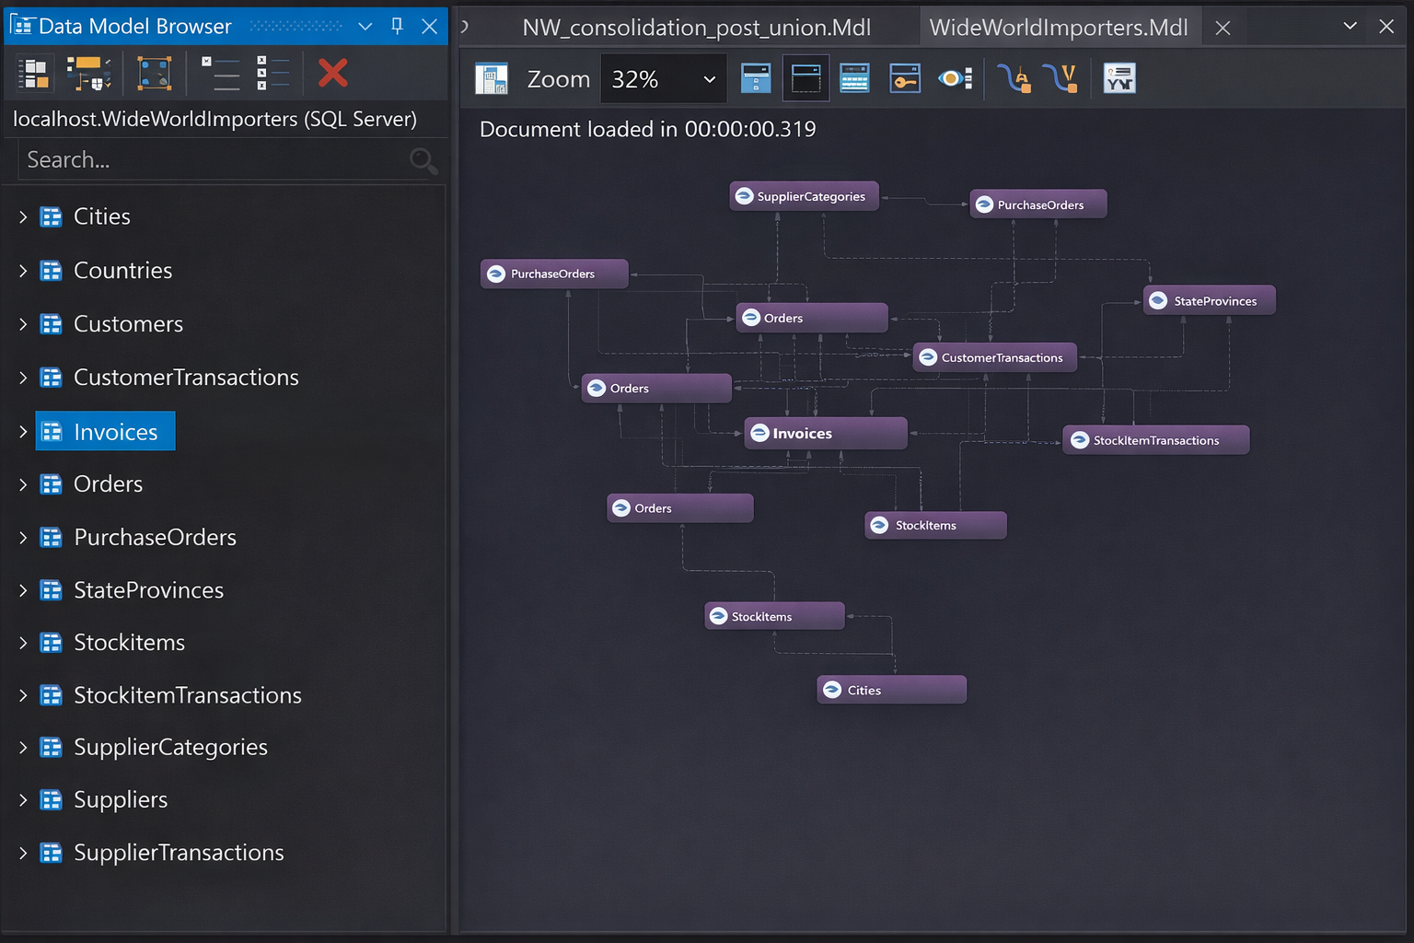The width and height of the screenshot is (1414, 943).
Task: Select SupplierTransactions in the model tree
Action: click(x=179, y=853)
